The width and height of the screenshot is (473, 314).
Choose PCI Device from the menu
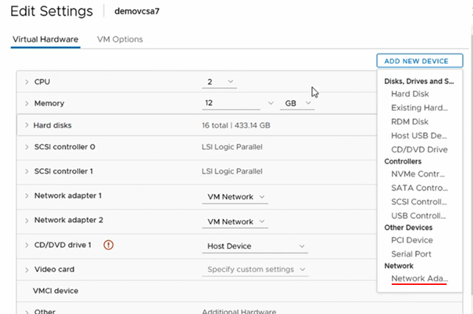pos(412,241)
